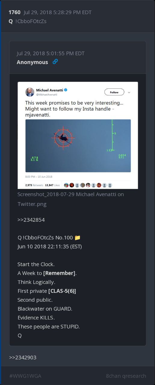Click the blue verified badge by Michael Avenatti
155x385 pixels.
click(x=66, y=90)
